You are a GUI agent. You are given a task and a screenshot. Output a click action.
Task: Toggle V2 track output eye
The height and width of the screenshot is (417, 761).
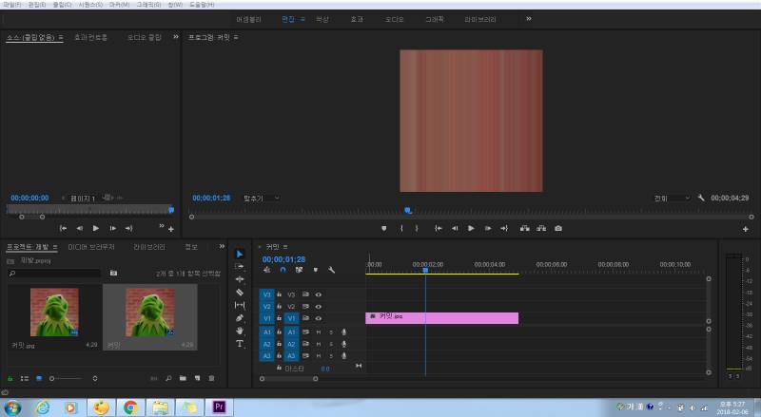click(319, 307)
